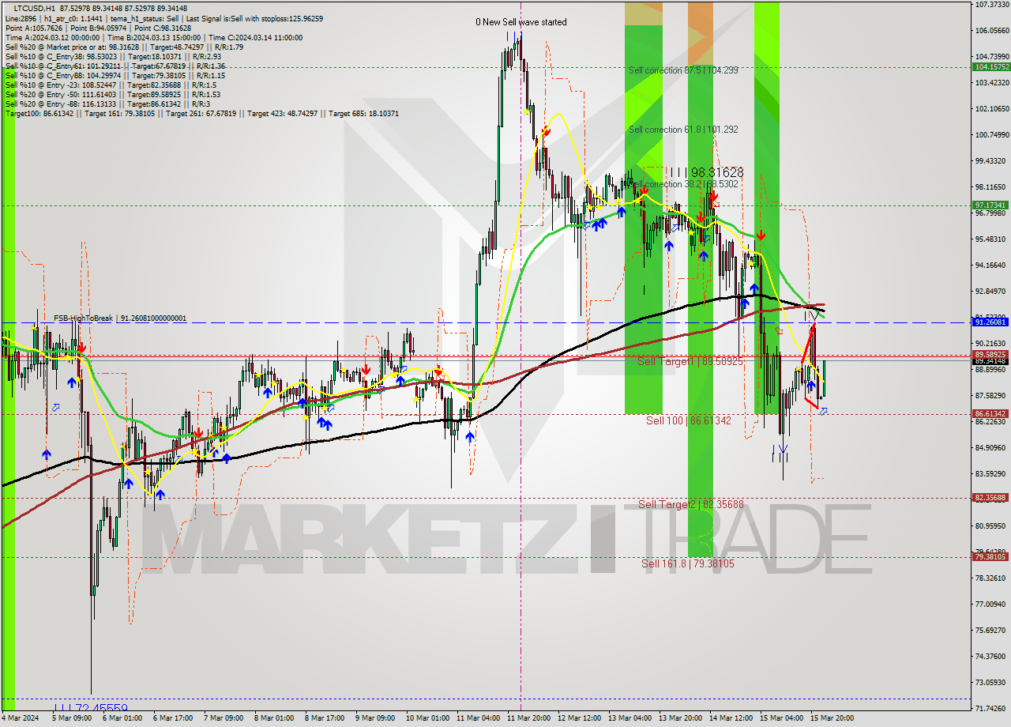Image resolution: width=1011 pixels, height=727 pixels.
Task: Click the '| | | 72.45559' low price annotation
Action: coord(90,708)
